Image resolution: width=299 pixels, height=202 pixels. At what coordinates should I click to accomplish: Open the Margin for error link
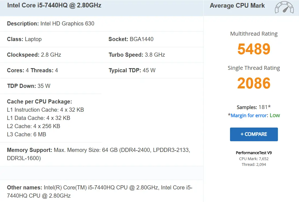[x=249, y=116]
